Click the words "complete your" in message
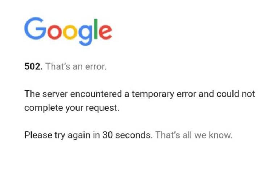Image resolution: width=276 pixels, height=188 pixels. pos(54,108)
